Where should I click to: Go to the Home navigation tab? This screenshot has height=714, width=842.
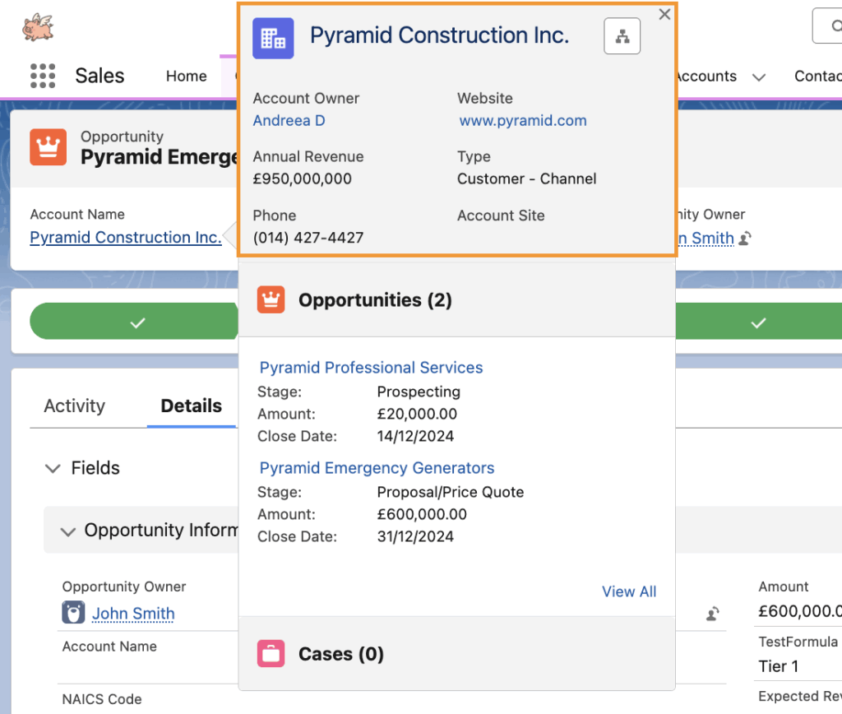tap(186, 76)
